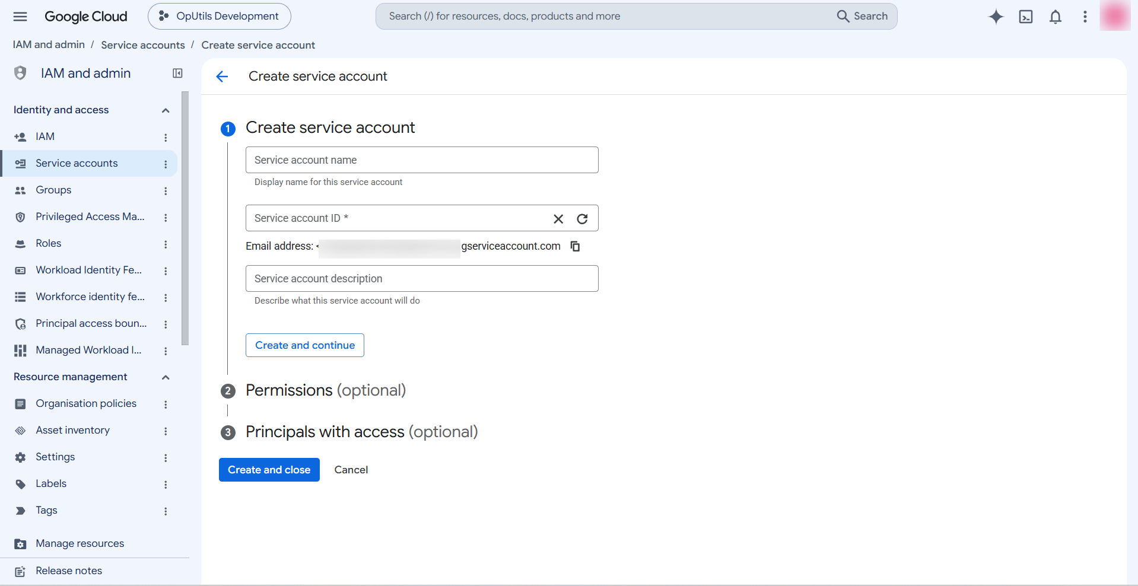Open more options for Roles item
1138x586 pixels.
166,244
